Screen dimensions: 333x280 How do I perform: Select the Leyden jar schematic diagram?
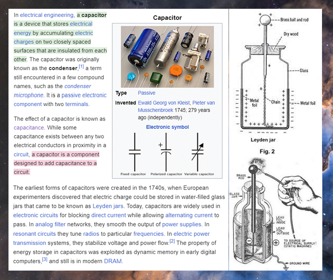coord(275,73)
